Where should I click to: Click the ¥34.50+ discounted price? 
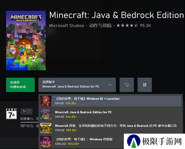click(71, 103)
